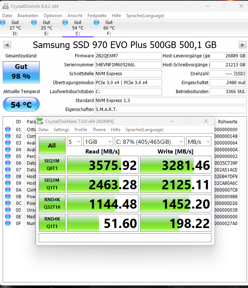Select the F: drive status at 60 °C

tap(109, 28)
